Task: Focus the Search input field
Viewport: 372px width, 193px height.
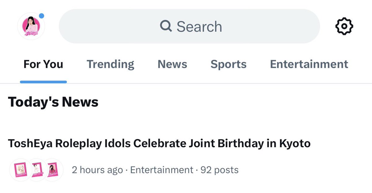Action: [189, 26]
